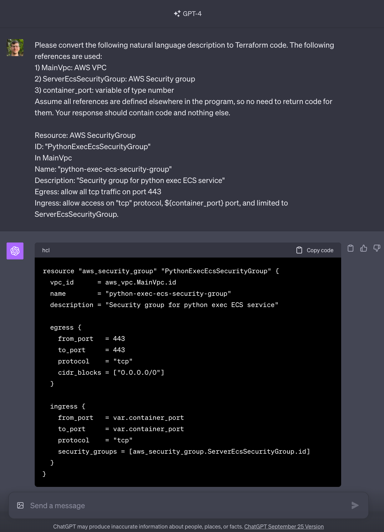The width and height of the screenshot is (384, 532).
Task: Click the send message arrow button
Action: [355, 505]
